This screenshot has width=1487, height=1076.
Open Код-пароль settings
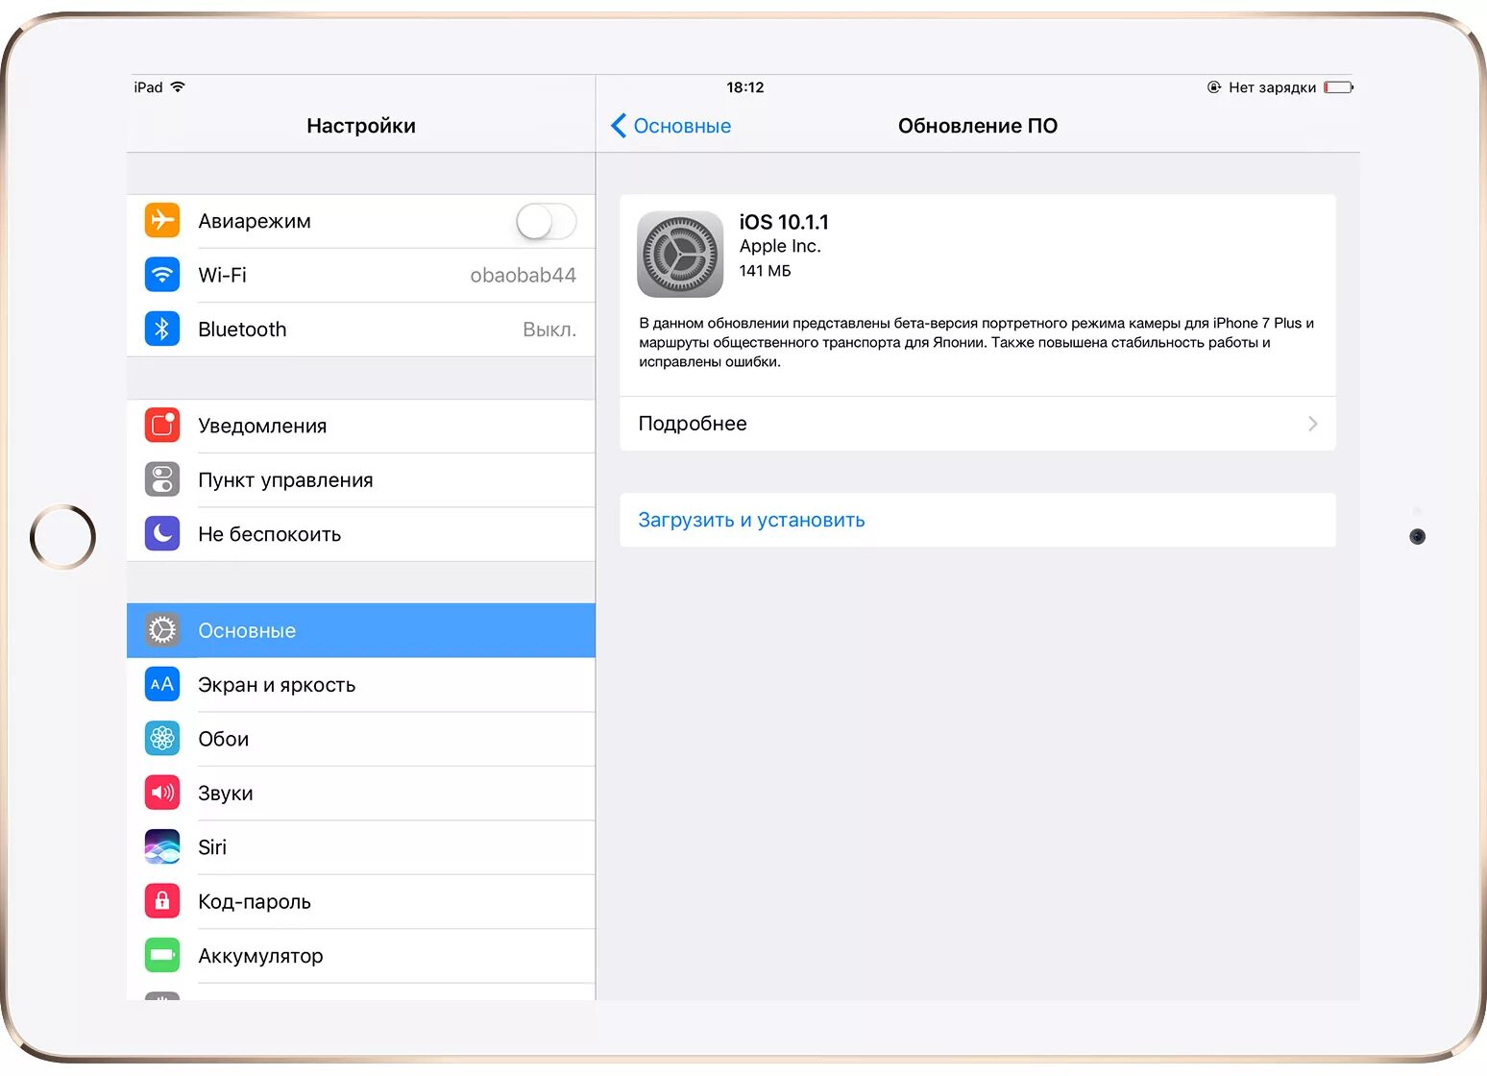pos(361,901)
